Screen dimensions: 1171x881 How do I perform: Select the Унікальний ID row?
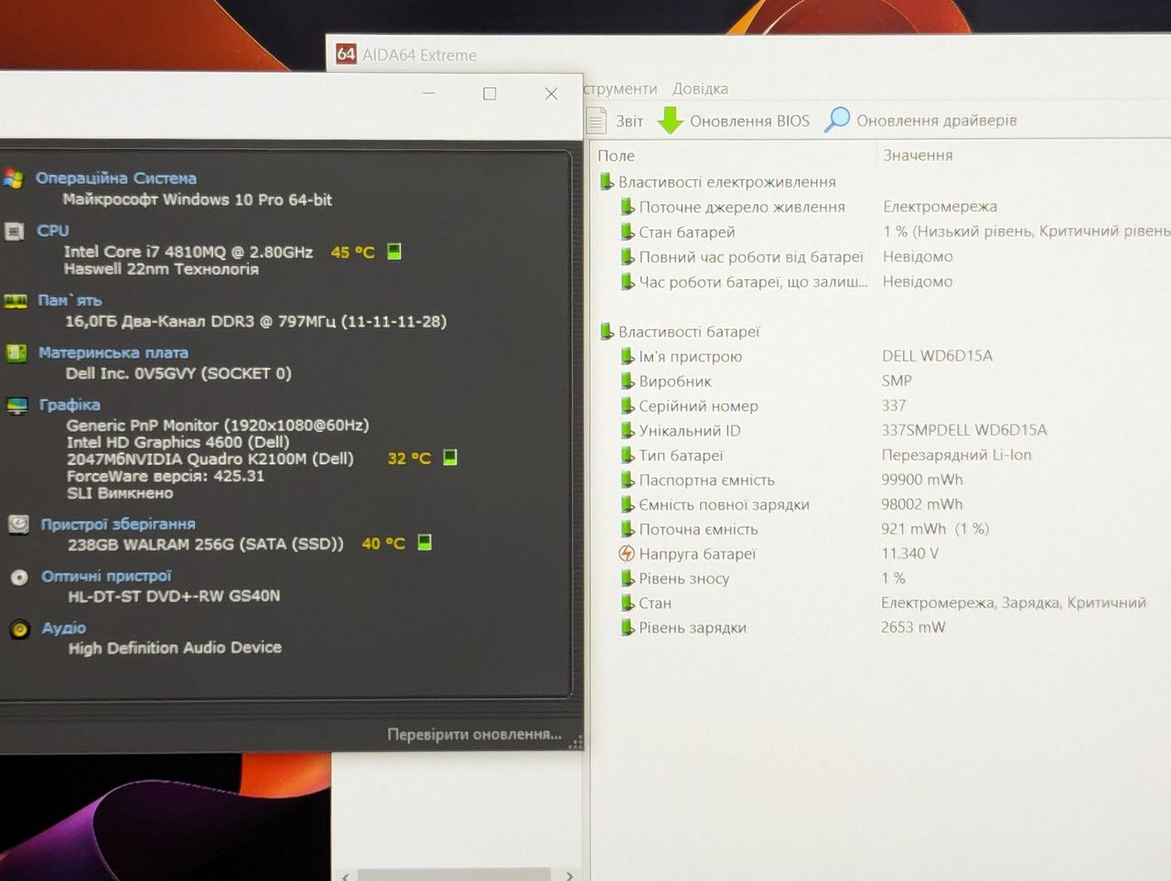pyautogui.click(x=882, y=430)
